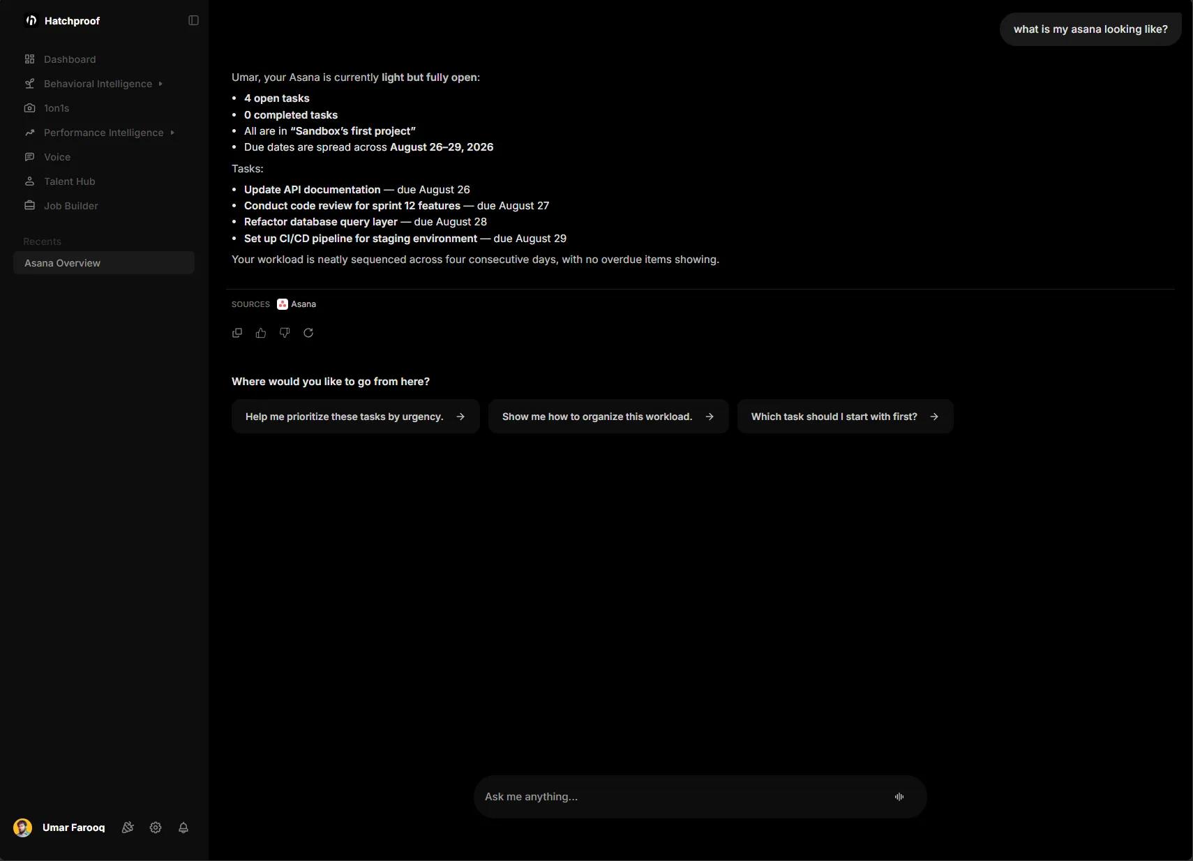Click the Voice chat bubble icon

point(29,157)
